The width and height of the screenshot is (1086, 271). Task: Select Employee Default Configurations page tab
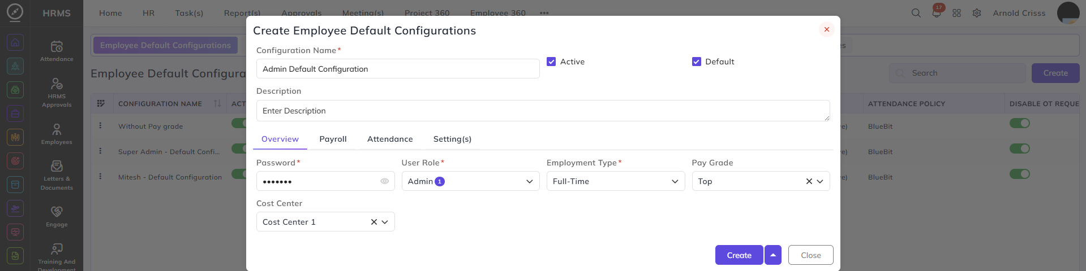click(x=165, y=45)
